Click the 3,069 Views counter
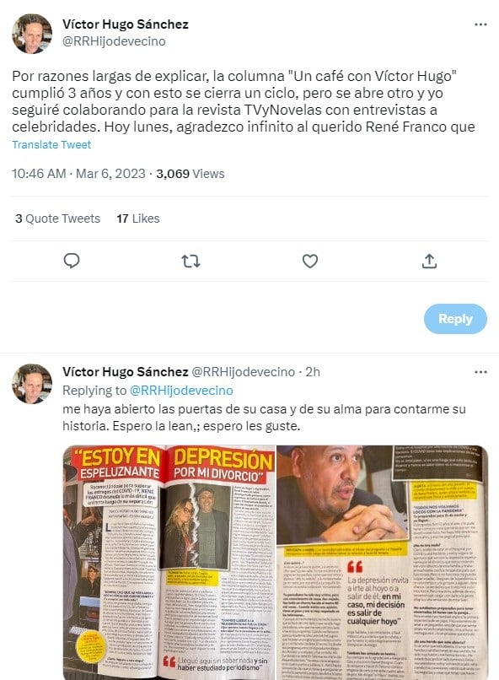Image resolution: width=499 pixels, height=680 pixels. point(190,174)
